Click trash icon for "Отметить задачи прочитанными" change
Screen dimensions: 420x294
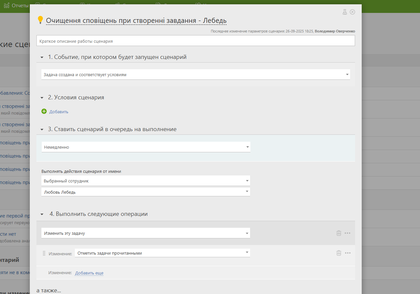tap(339, 253)
